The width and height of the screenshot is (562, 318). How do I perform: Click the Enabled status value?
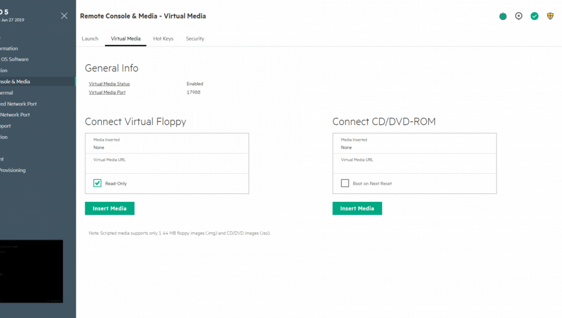click(x=195, y=84)
